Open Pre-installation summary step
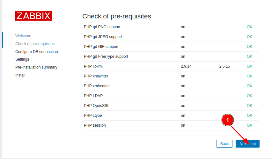The height and width of the screenshot is (159, 272). (36, 67)
